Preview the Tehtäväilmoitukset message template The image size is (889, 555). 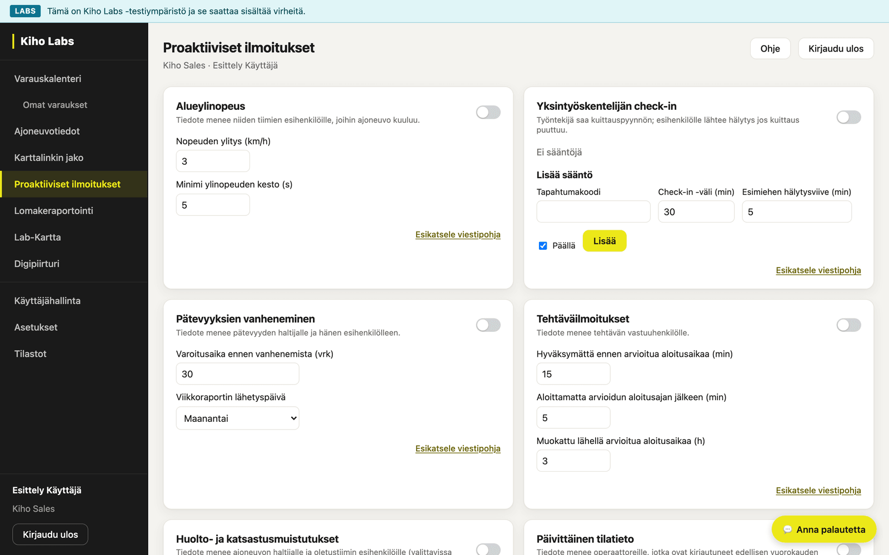[x=818, y=491]
